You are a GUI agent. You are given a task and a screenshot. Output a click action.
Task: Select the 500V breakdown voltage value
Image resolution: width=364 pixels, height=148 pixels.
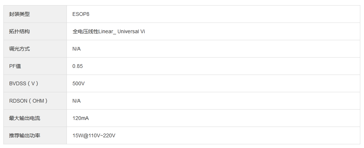(x=79, y=84)
